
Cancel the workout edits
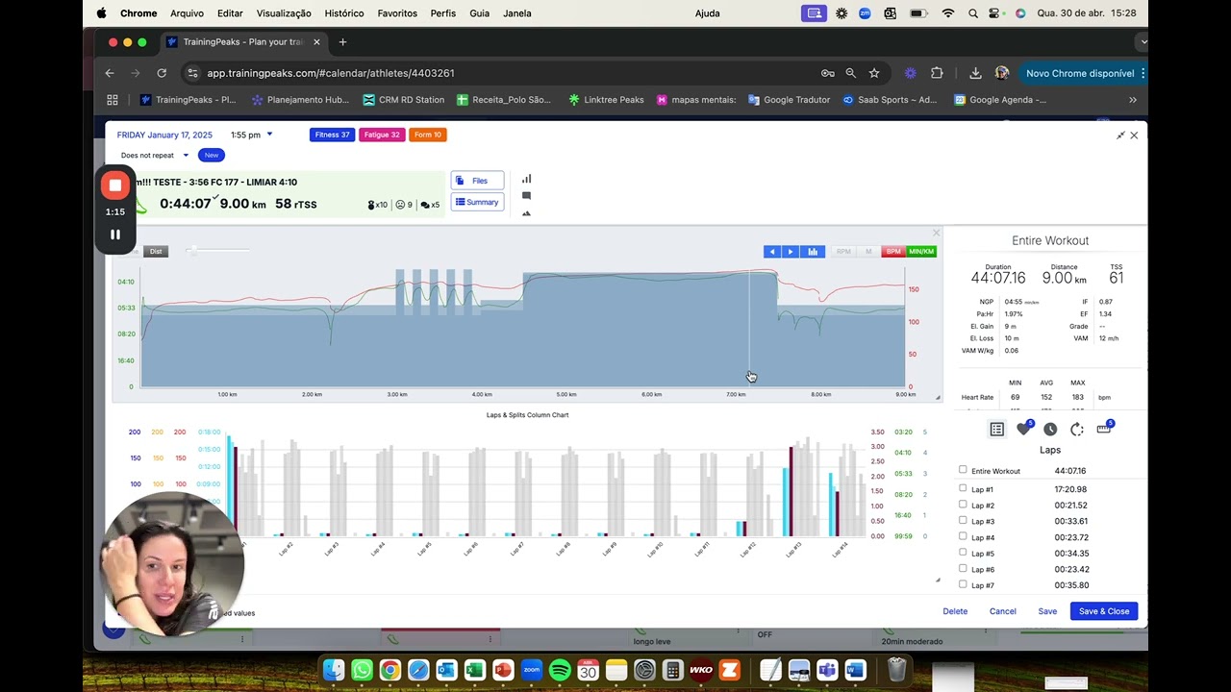(x=1002, y=611)
